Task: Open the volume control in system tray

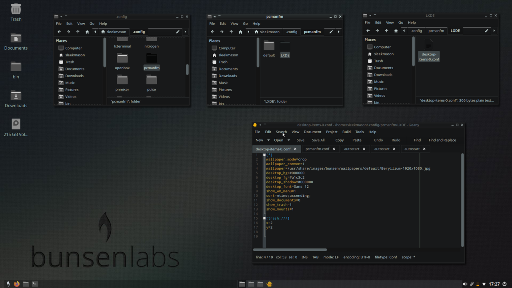Action: click(465, 284)
